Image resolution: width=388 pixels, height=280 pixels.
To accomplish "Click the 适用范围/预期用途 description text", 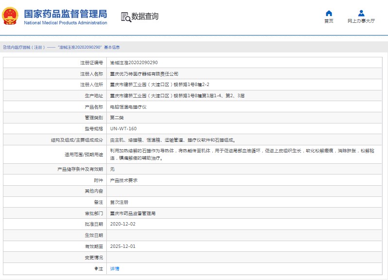I will (242, 155).
